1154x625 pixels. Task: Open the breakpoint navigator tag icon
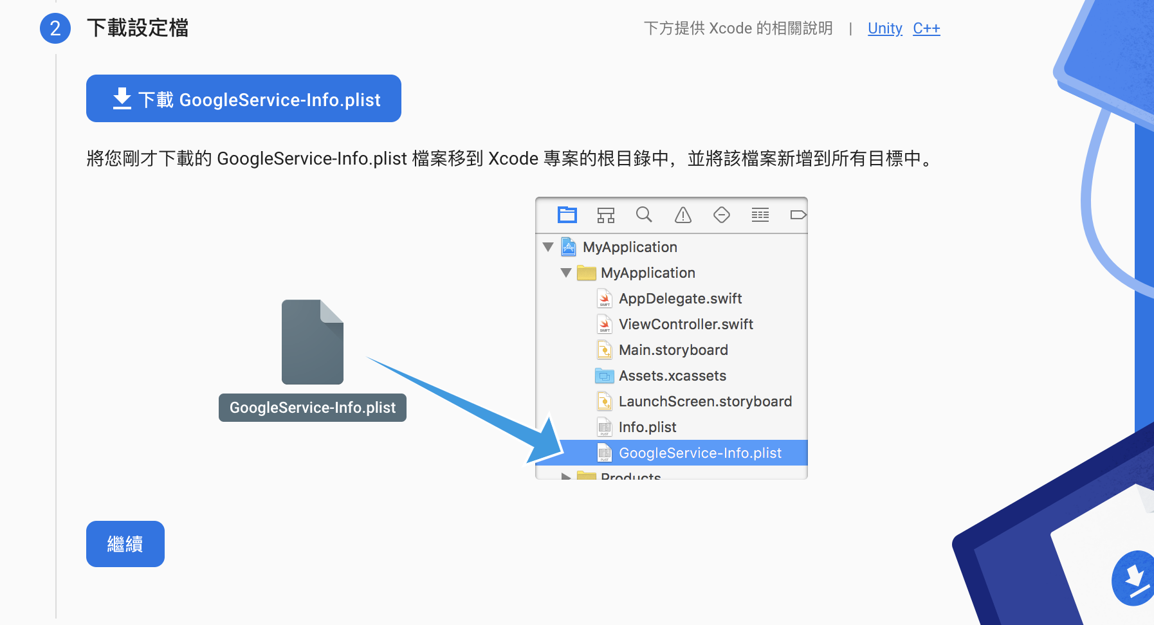pos(798,215)
